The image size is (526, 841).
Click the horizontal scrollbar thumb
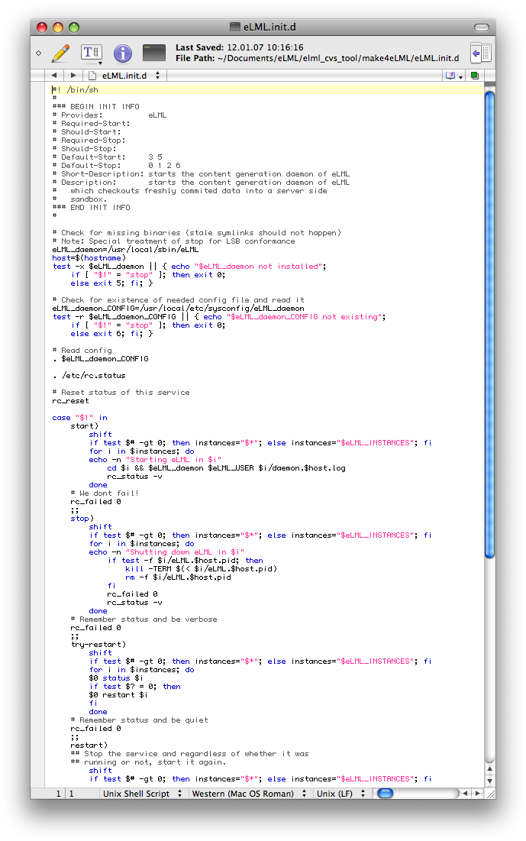pos(386,794)
